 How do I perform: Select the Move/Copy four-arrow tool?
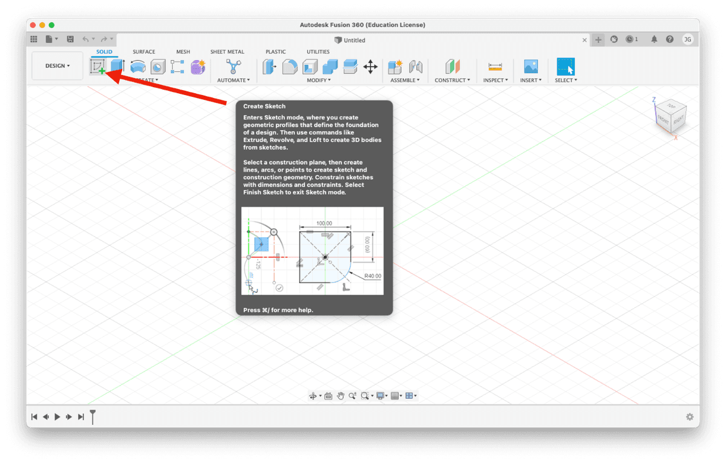(x=370, y=67)
